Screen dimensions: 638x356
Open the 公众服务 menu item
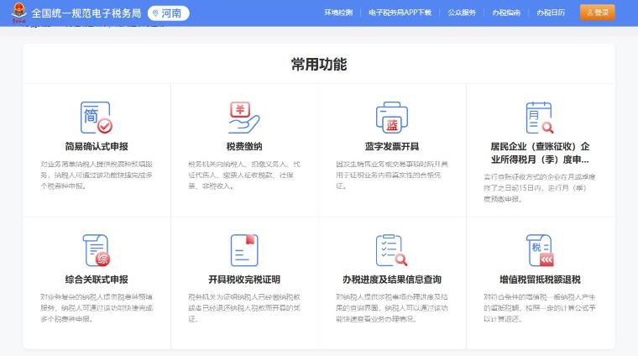pyautogui.click(x=462, y=13)
